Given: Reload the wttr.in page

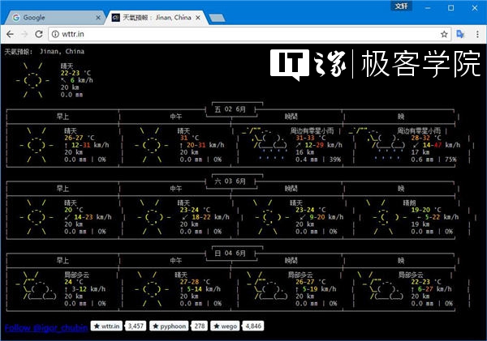Looking at the screenshot, I should coord(39,34).
